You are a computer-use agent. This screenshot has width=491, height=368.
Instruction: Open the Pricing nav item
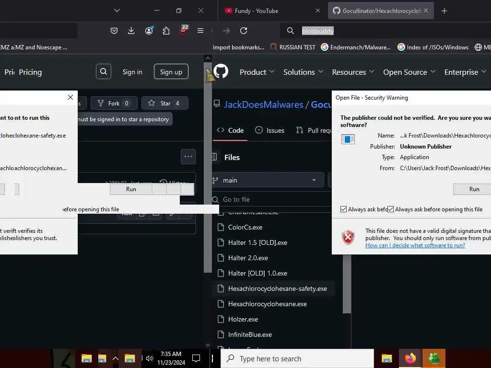[30, 72]
